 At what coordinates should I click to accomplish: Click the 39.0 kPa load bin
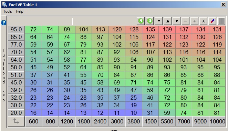point(16,90)
